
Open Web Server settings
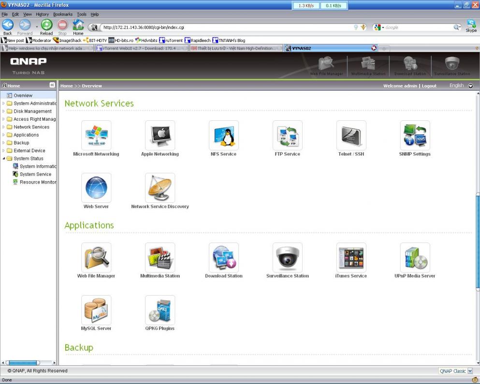(x=96, y=188)
